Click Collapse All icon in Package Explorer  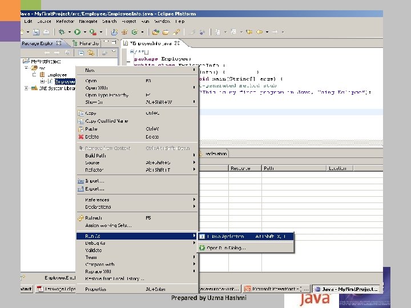tap(81, 53)
